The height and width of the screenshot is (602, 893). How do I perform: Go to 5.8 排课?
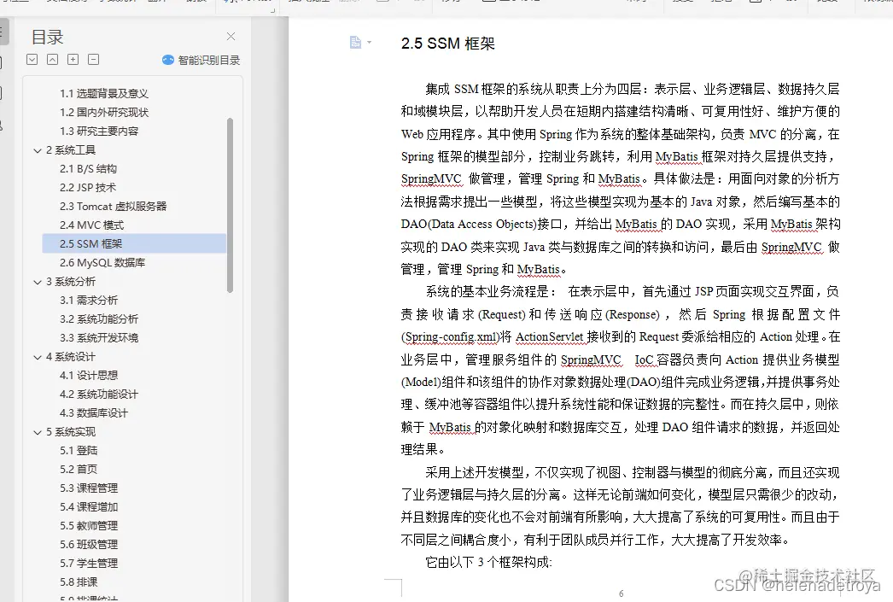79,582
